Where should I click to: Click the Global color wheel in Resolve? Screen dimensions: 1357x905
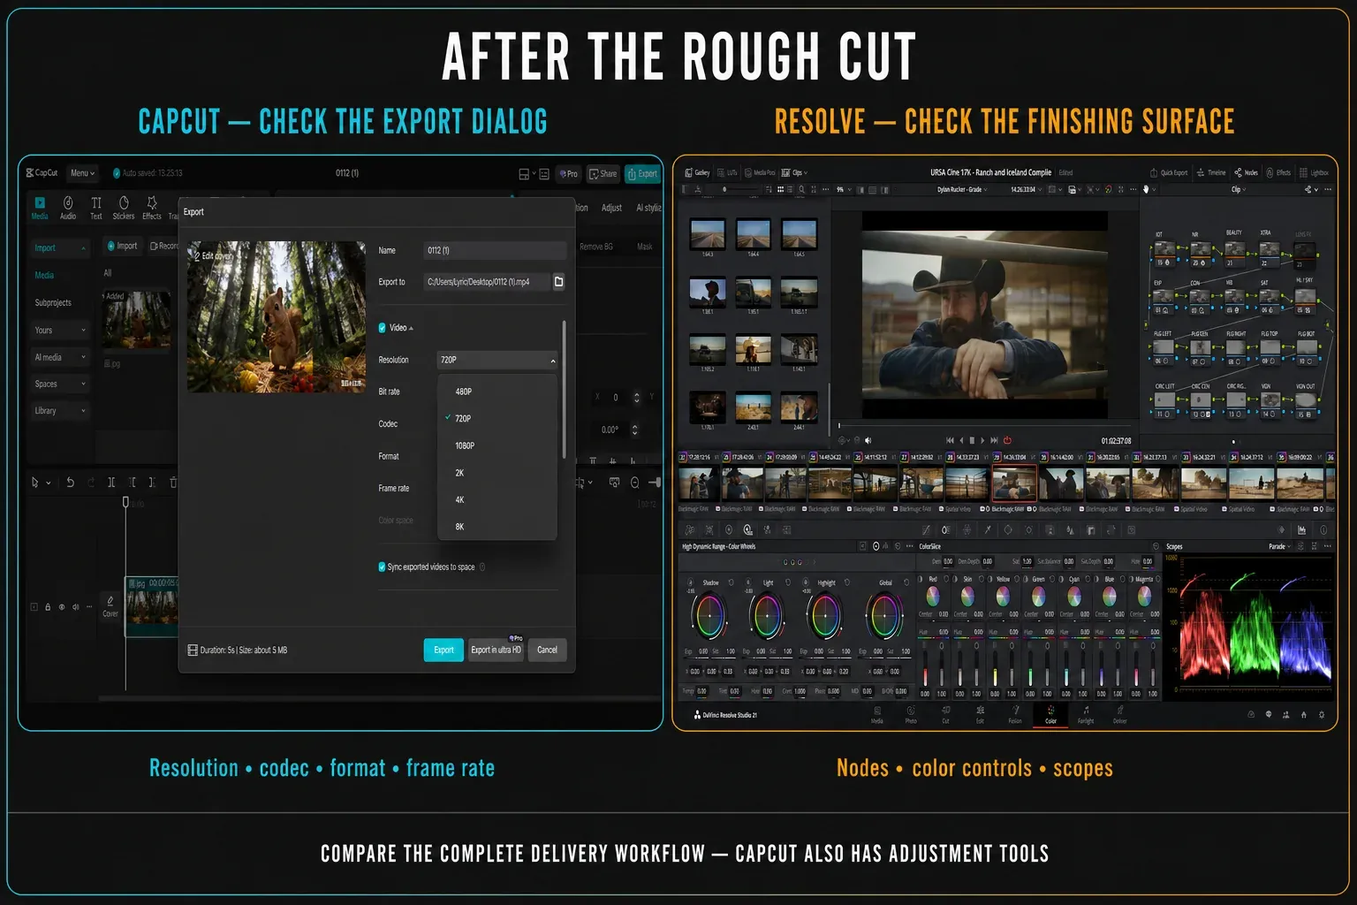pos(883,616)
